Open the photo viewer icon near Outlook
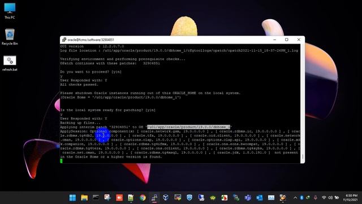The image size is (362, 204). (x=271, y=198)
